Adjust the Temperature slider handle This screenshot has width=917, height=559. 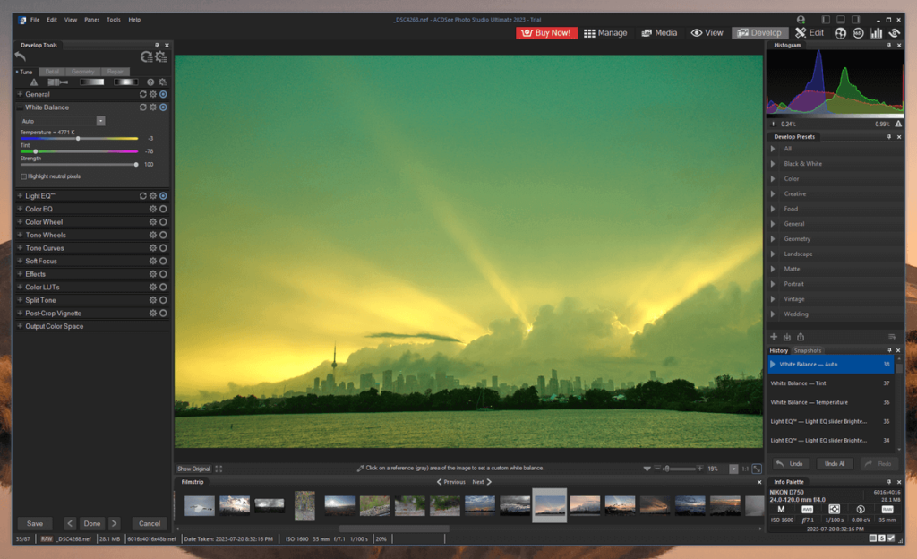[78, 139]
